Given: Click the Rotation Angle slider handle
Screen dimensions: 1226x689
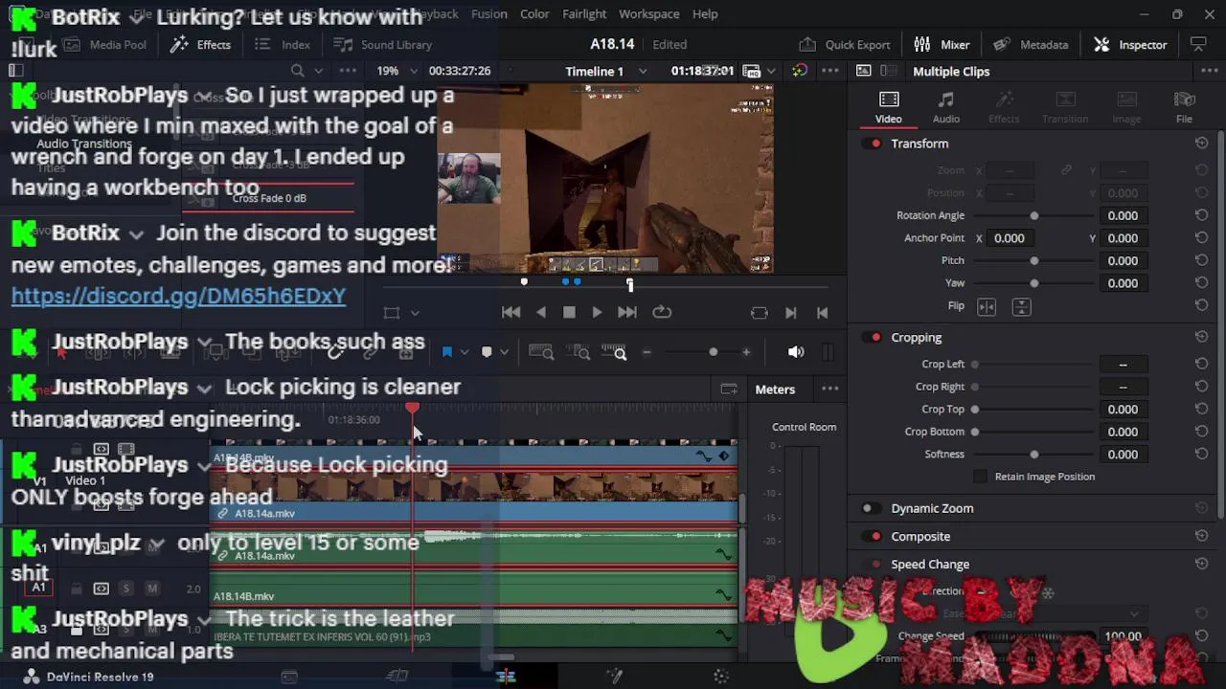Looking at the screenshot, I should 1034,216.
